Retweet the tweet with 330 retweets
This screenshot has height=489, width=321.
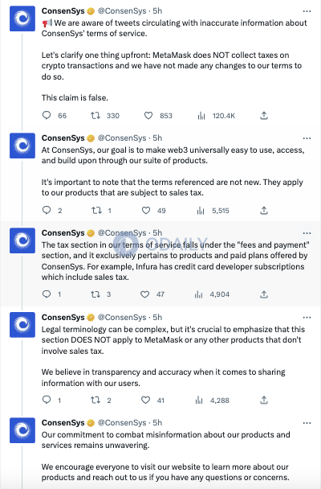pyautogui.click(x=95, y=115)
